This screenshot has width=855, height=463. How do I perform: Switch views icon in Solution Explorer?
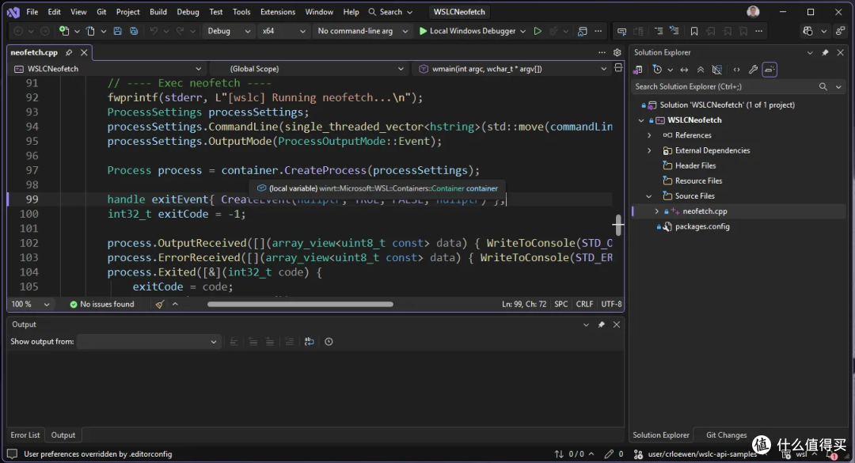[x=638, y=70]
